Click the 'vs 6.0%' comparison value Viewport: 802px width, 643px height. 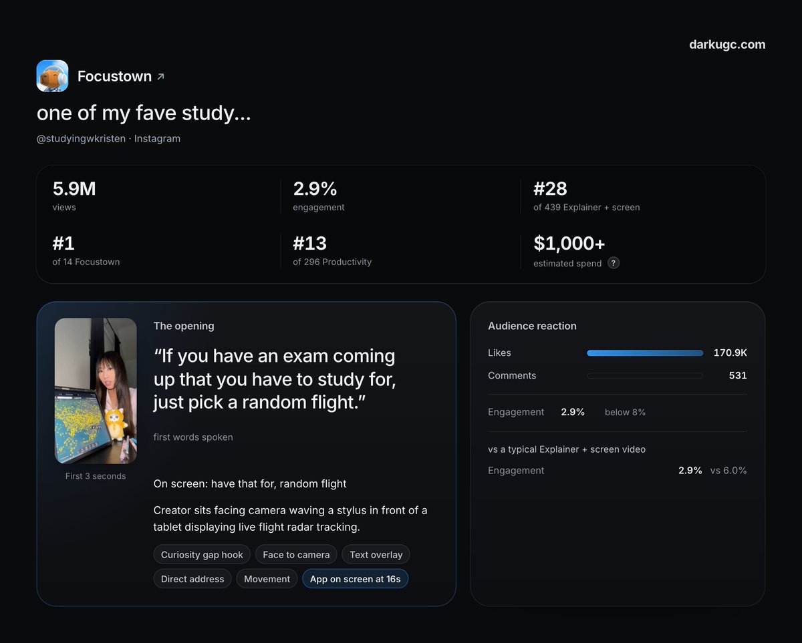point(728,470)
